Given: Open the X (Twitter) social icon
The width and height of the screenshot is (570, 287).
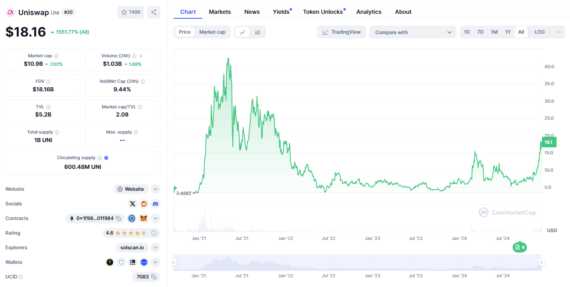Looking at the screenshot, I should pos(132,204).
